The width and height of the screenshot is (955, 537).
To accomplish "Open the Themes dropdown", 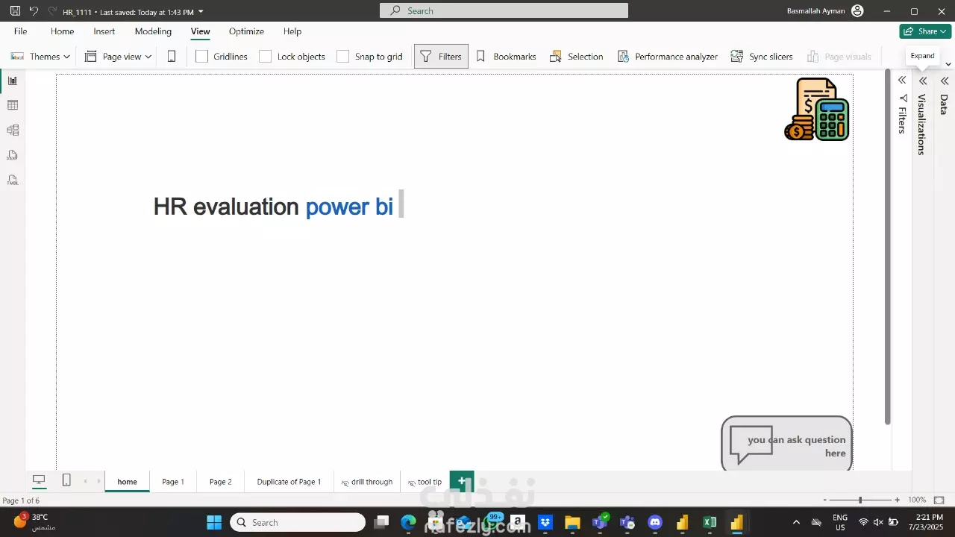I will [x=41, y=57].
